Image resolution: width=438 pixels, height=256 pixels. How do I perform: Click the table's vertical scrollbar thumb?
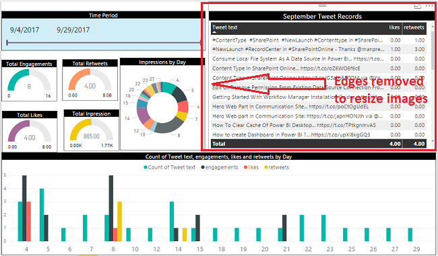[x=433, y=51]
